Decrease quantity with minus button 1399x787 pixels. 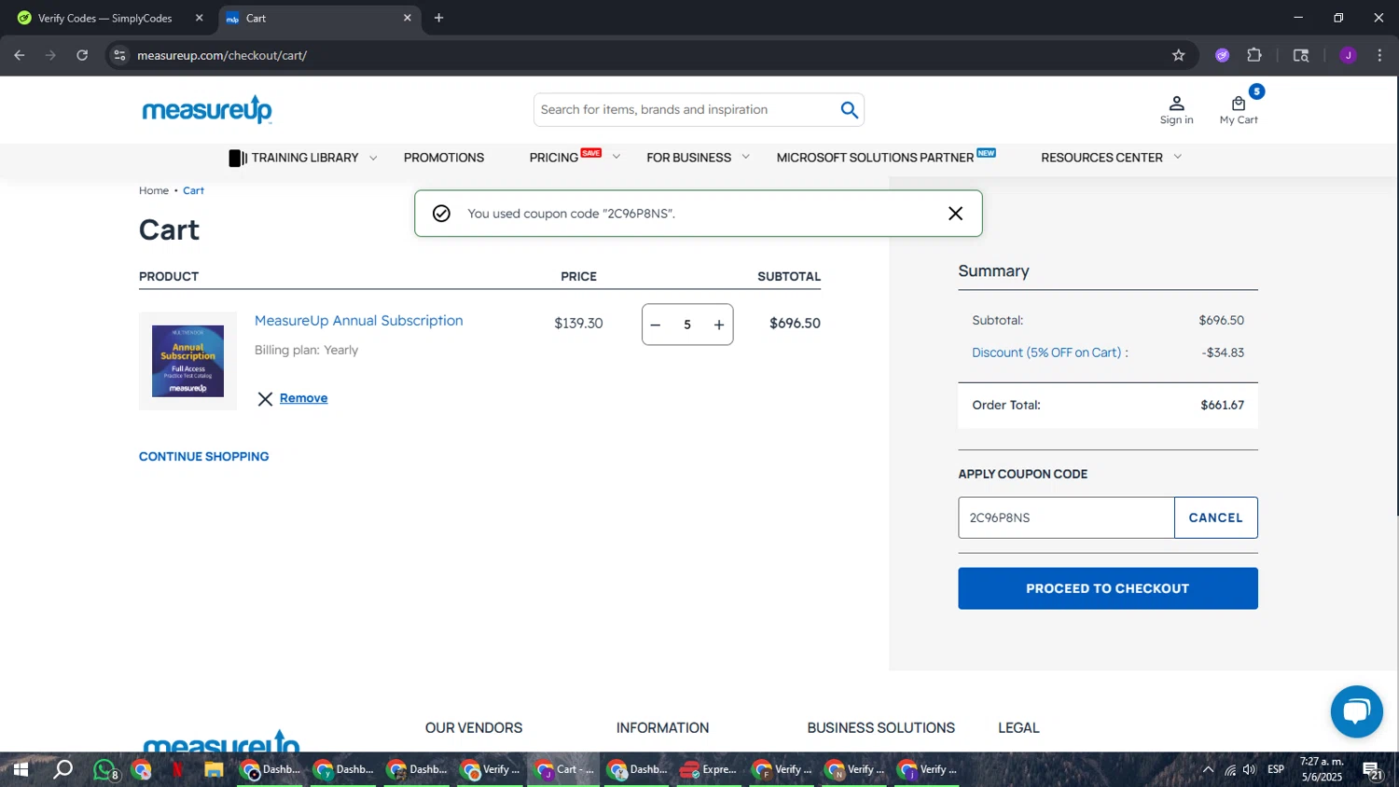tap(656, 324)
